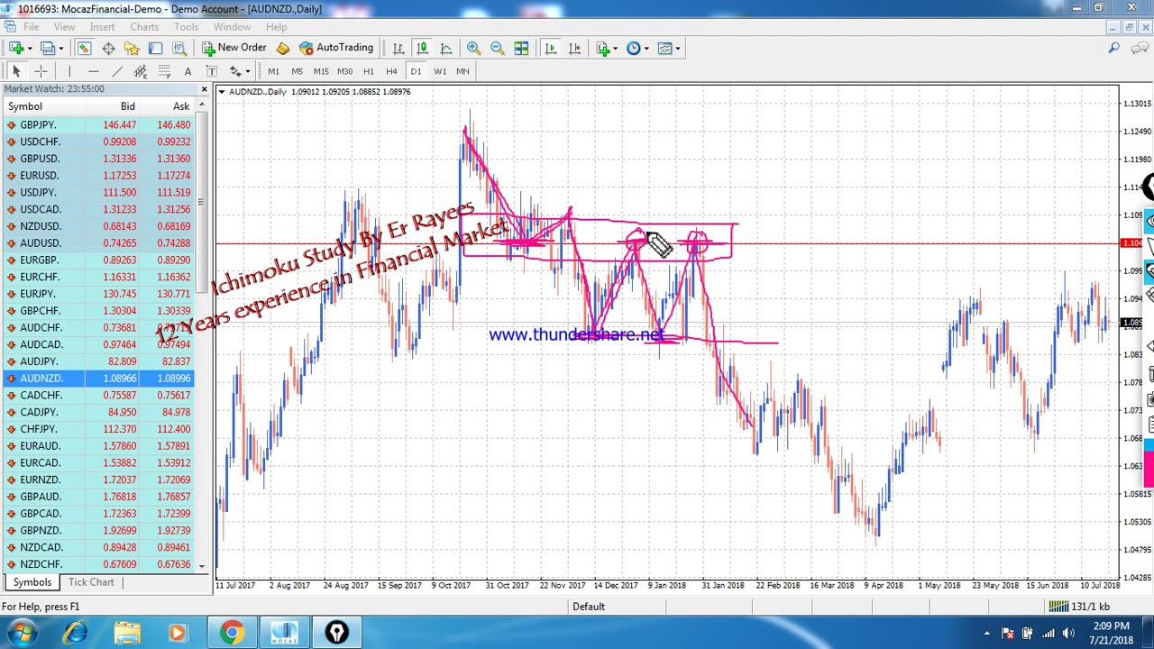Switch chart to line chart style
1154x649 pixels.
click(445, 48)
